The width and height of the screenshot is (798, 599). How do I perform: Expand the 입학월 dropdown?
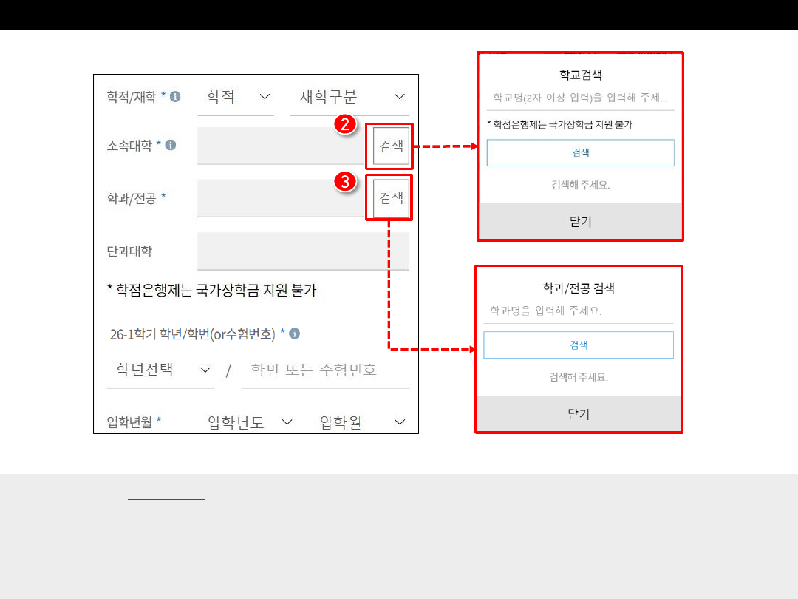pyautogui.click(x=361, y=422)
